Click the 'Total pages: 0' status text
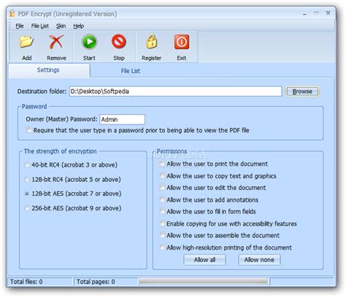The height and width of the screenshot is (297, 346). click(x=96, y=282)
